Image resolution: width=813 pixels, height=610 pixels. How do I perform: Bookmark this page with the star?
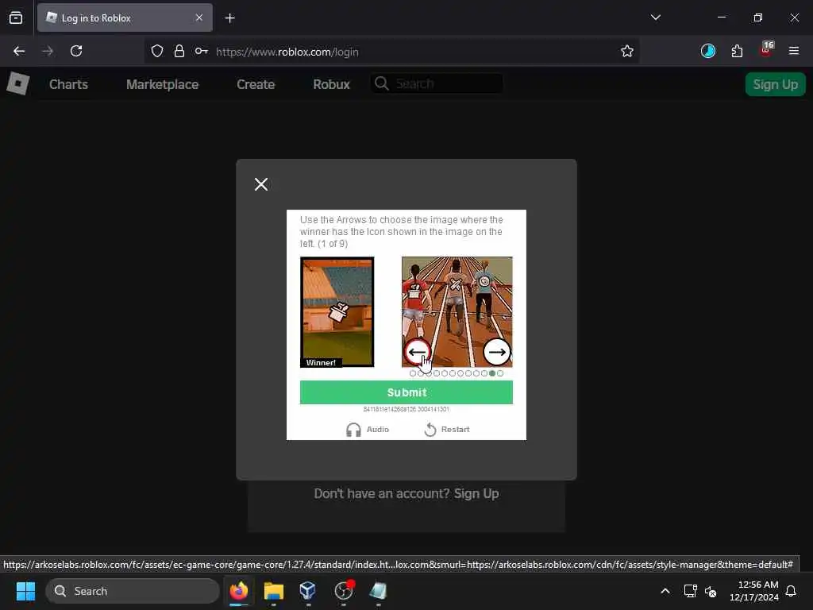627,51
